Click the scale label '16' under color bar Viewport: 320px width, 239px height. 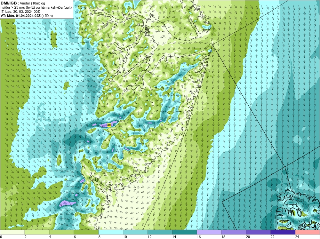click(199, 237)
